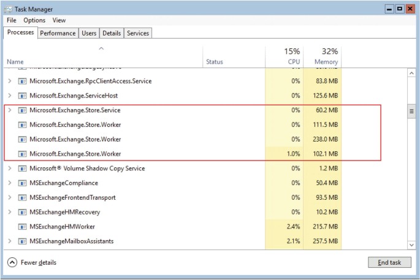Expand MSExchangeCompliance row
420x280 pixels.
[x=10, y=183]
